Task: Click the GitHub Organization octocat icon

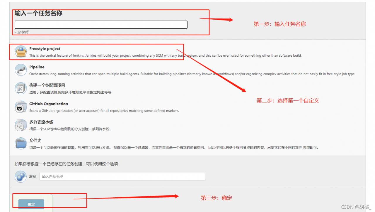Action: [x=21, y=107]
